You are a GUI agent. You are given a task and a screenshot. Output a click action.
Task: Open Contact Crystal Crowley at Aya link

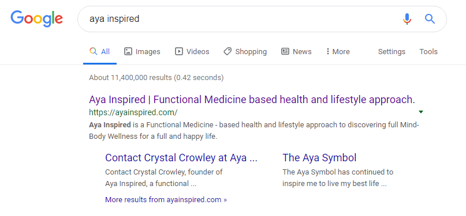tap(181, 158)
